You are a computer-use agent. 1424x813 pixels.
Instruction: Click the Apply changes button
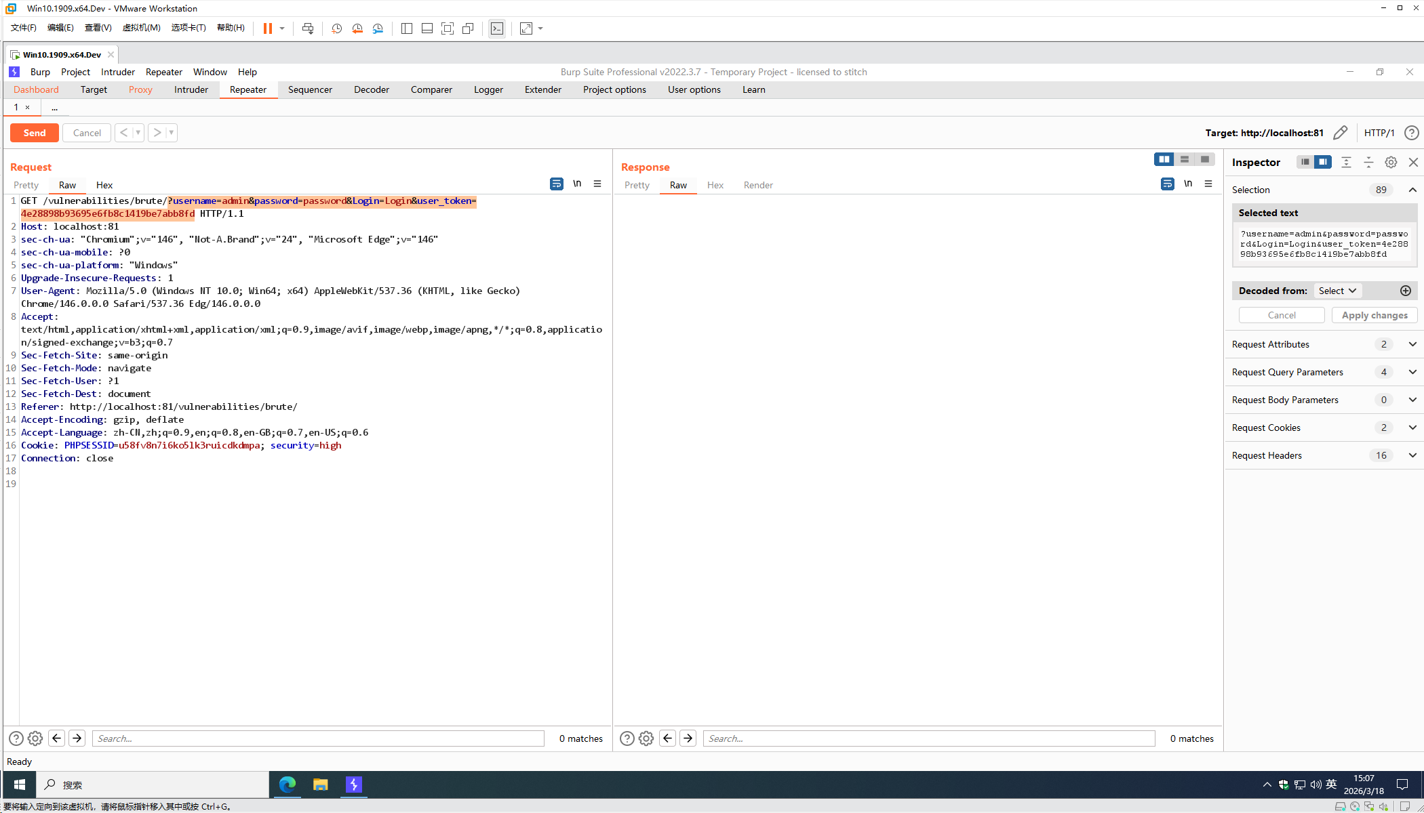pos(1374,315)
